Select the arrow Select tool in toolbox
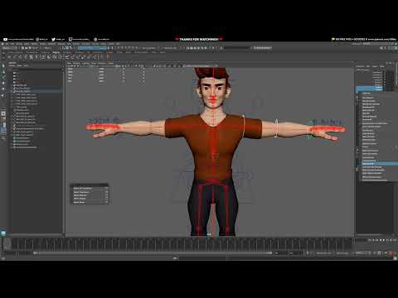Image resolution: width=398 pixels, height=298 pixels. tap(3, 65)
